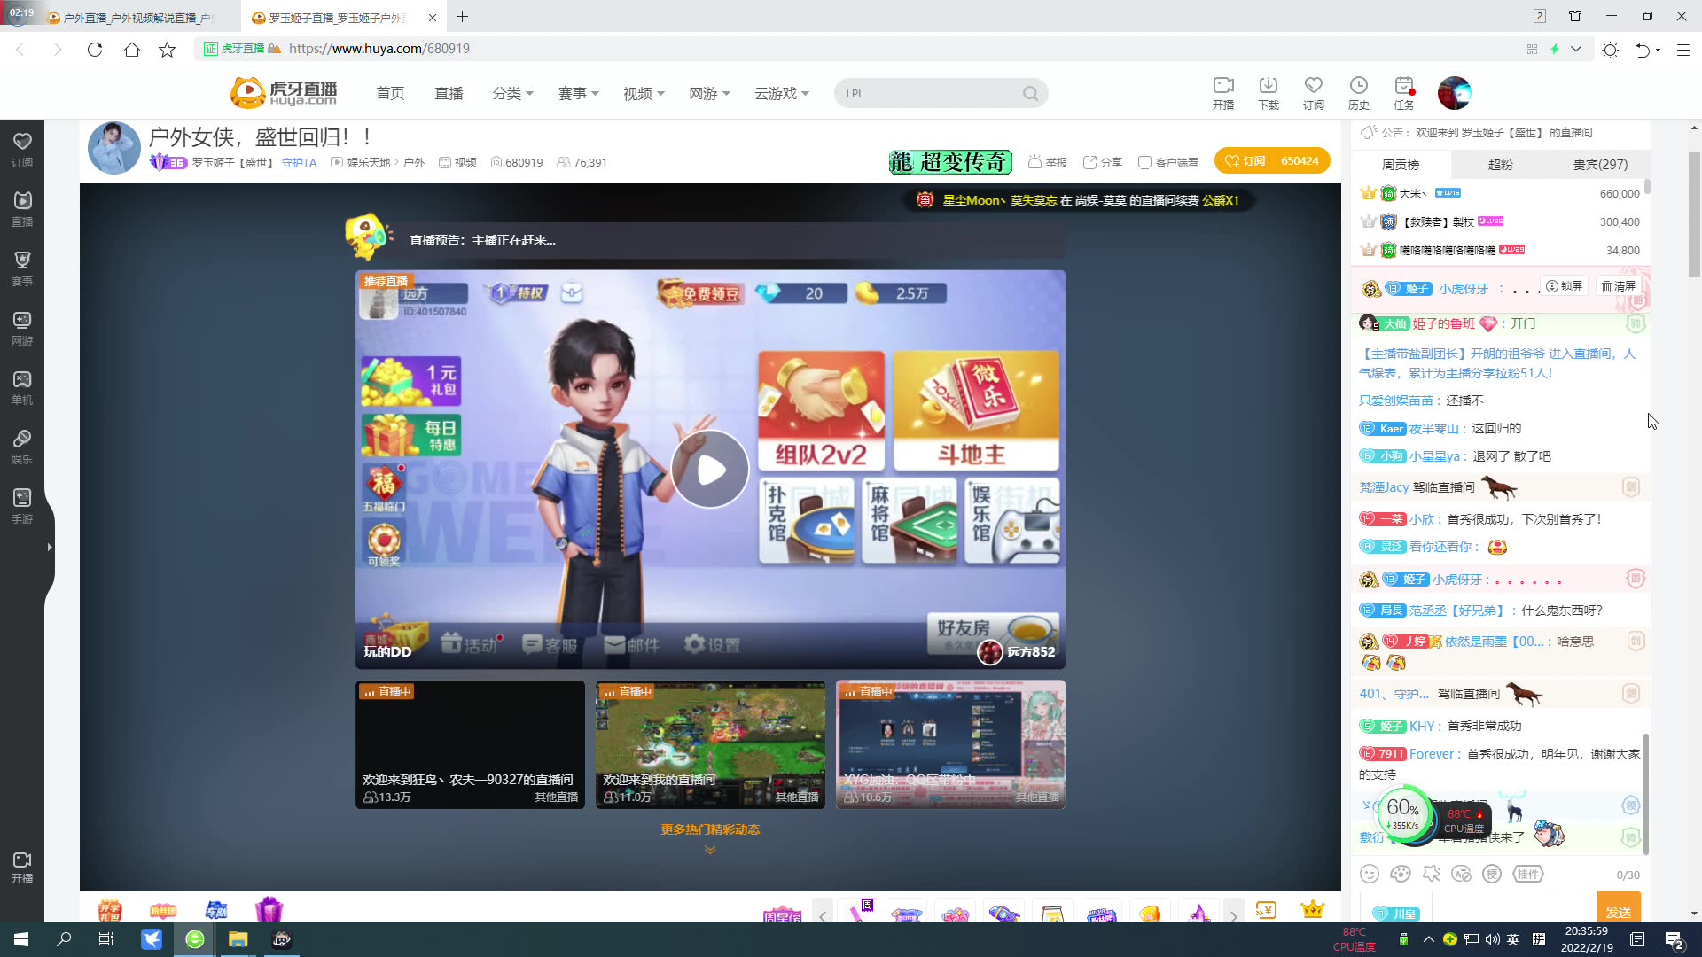Click the 超变传奇 ad banner
The width and height of the screenshot is (1702, 957).
click(x=950, y=161)
